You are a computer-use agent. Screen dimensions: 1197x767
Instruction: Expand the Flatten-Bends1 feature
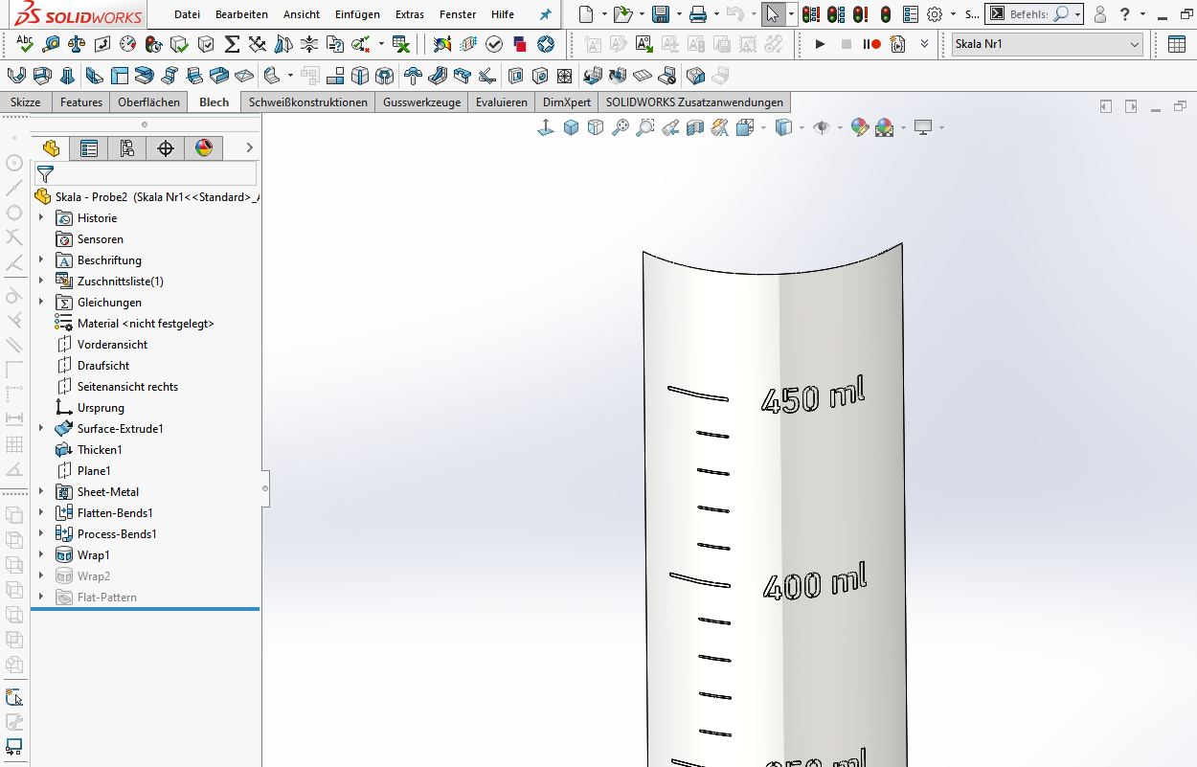coord(41,513)
